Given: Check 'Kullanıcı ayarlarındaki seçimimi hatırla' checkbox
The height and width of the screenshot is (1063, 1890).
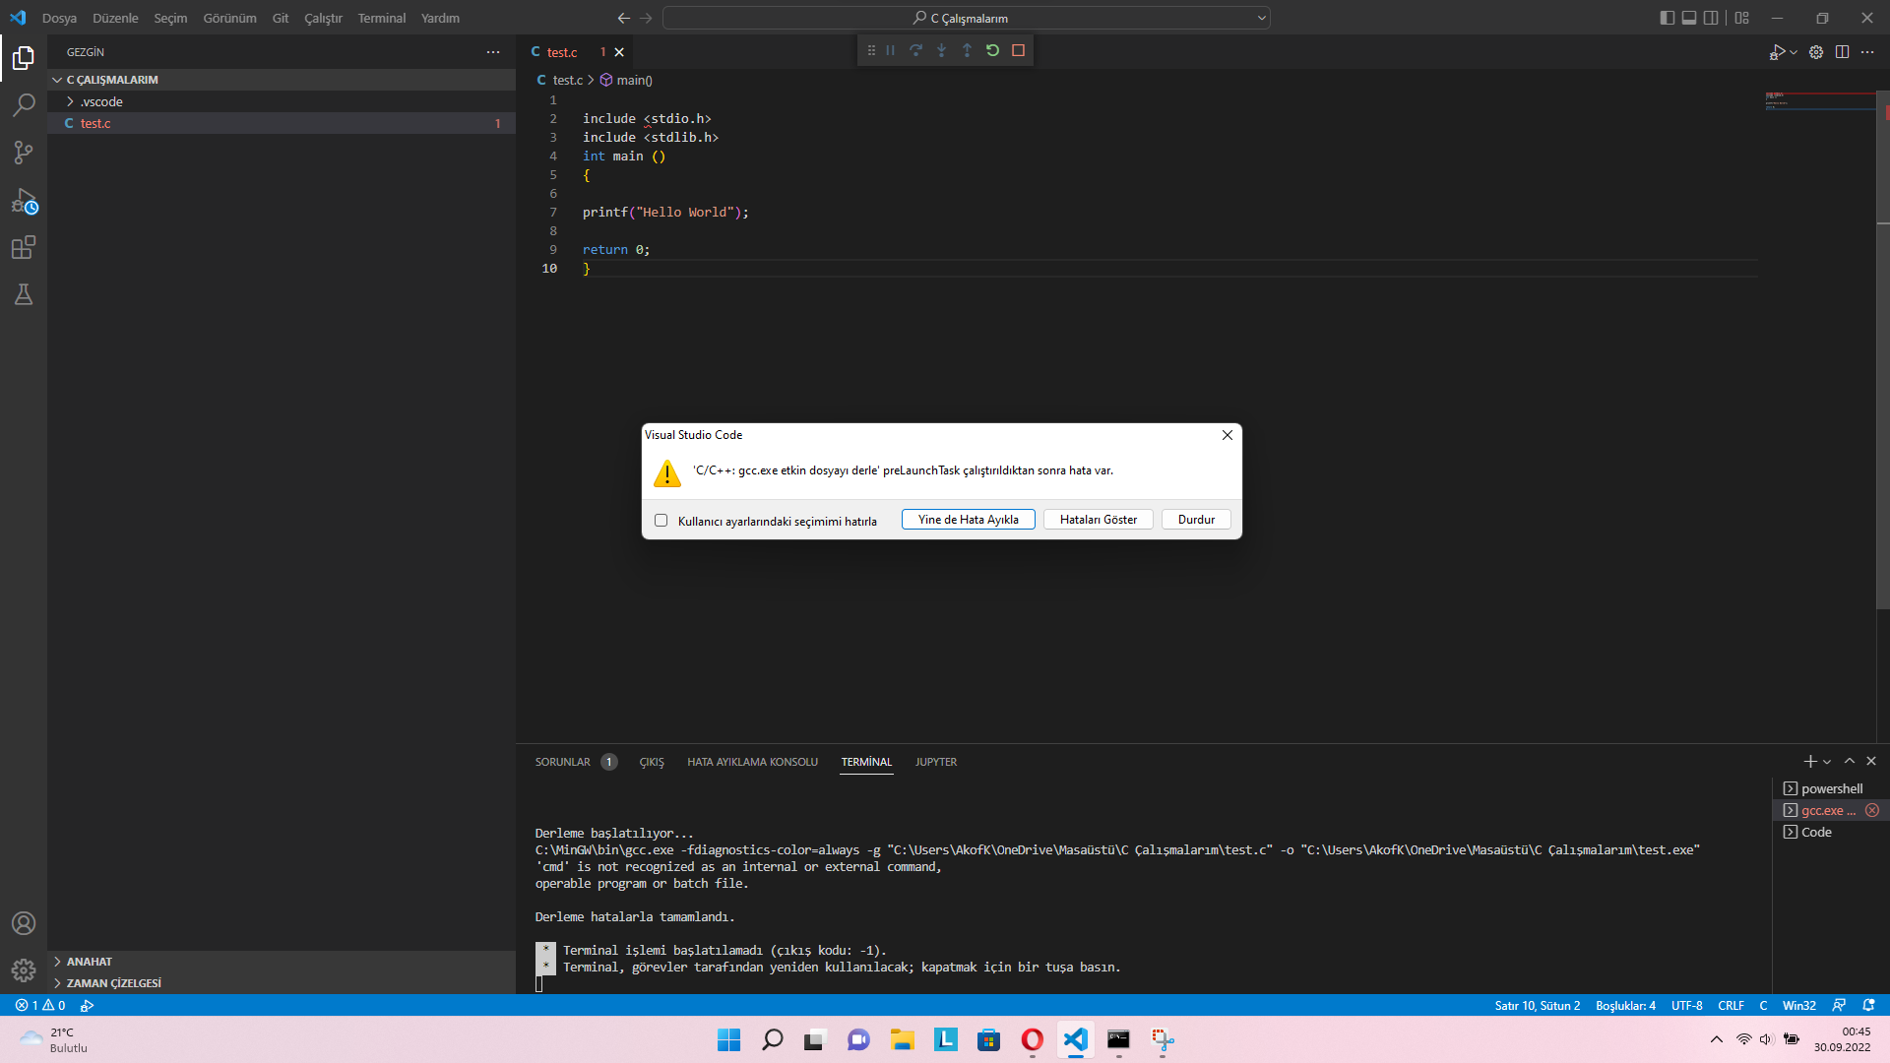Looking at the screenshot, I should coord(661,521).
